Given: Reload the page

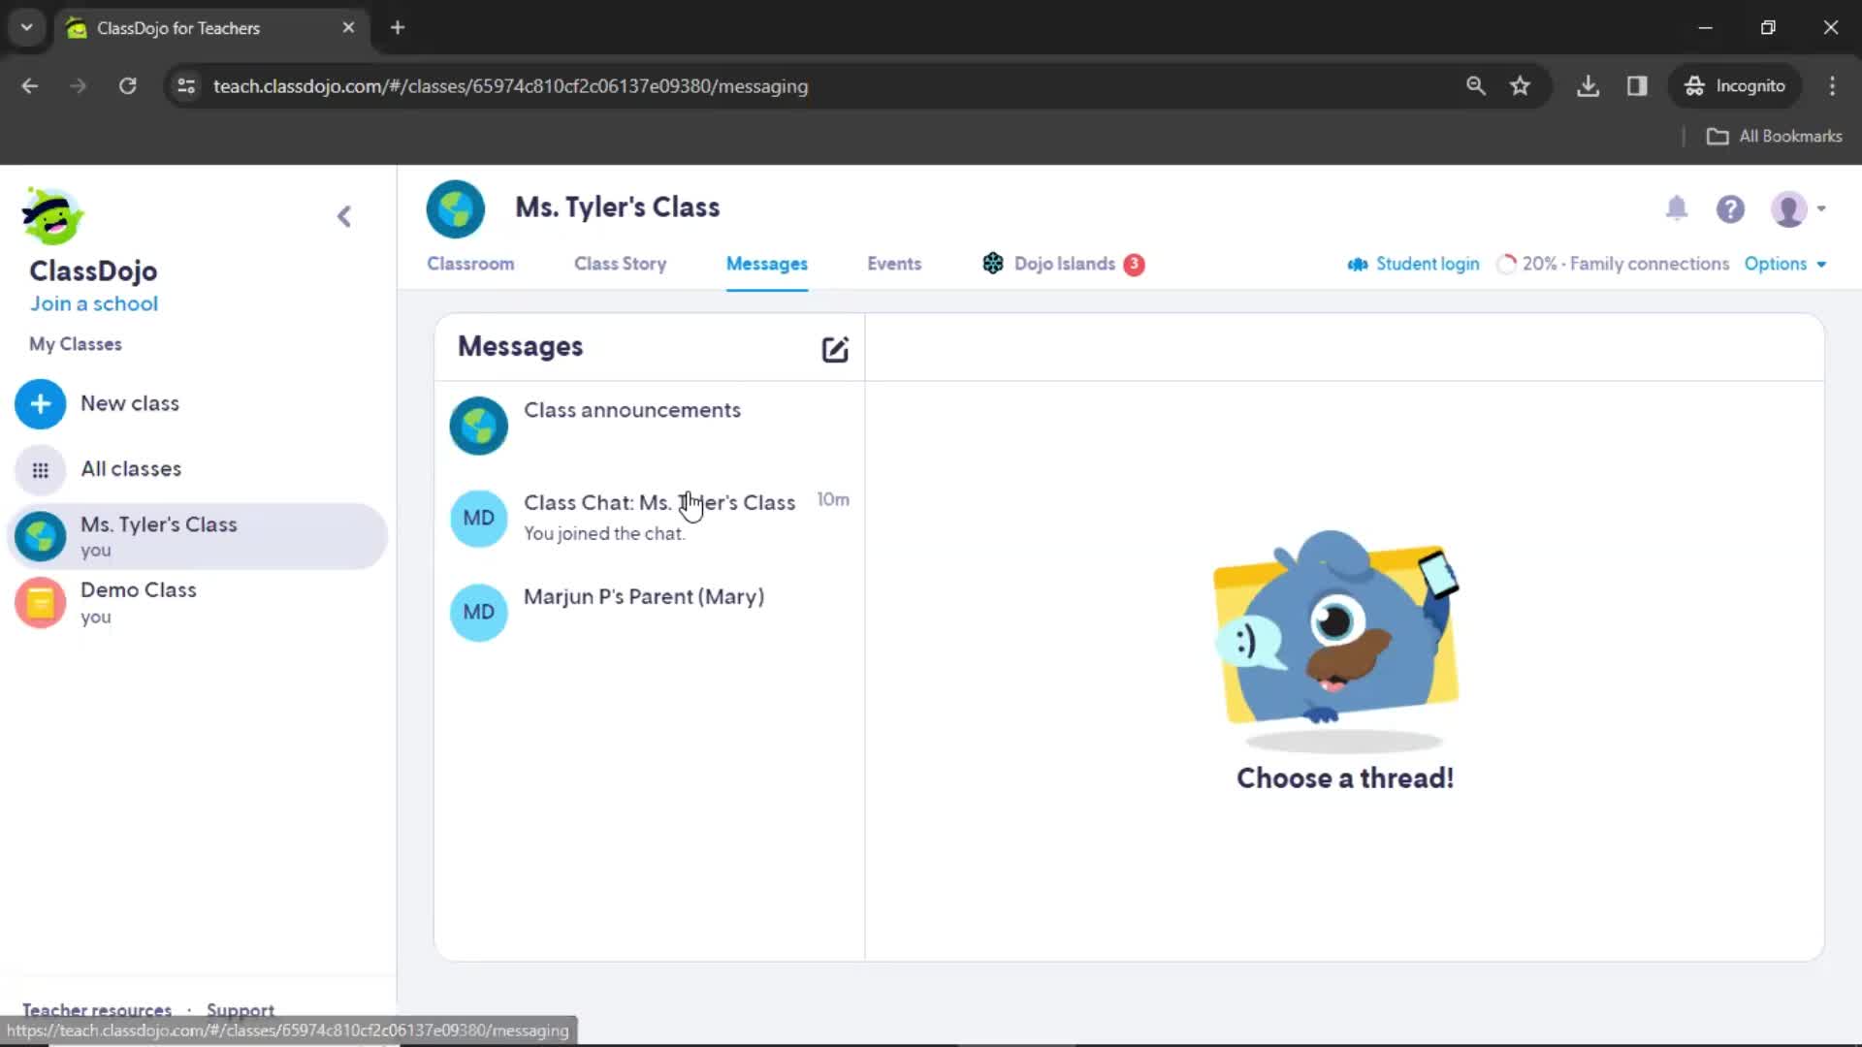Looking at the screenshot, I should click(x=127, y=86).
